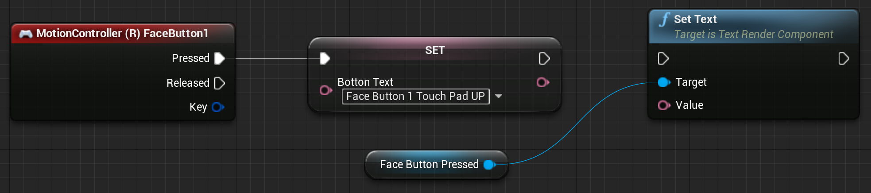Click the SET node output execution pin
Image resolution: width=871 pixels, height=193 pixels.
[545, 58]
